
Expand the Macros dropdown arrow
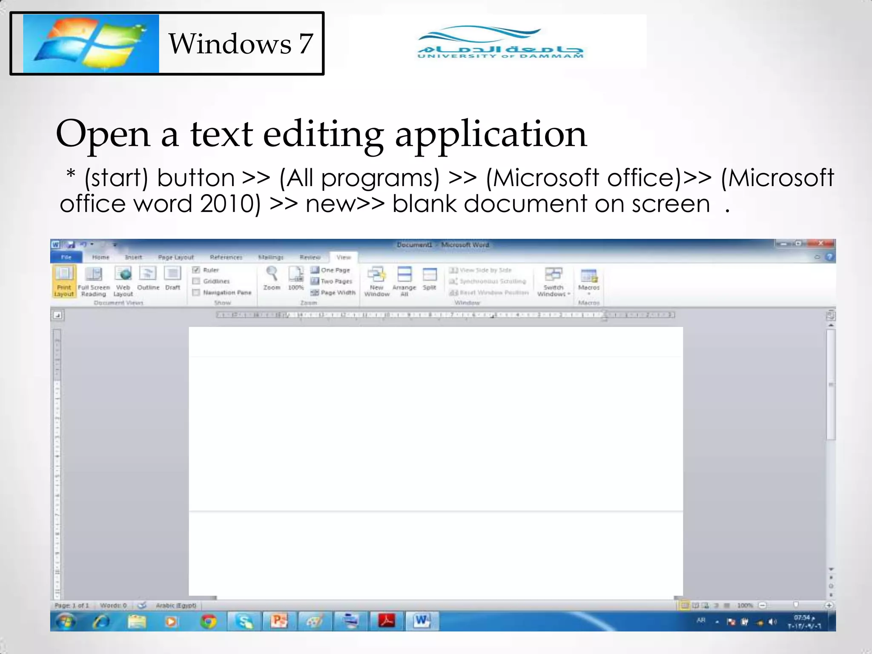click(589, 294)
